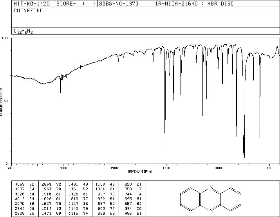This screenshot has width=280, height=217.
Task: Click the IR-NIDA-21640 : KBR DISC label
Action: pos(194,4)
